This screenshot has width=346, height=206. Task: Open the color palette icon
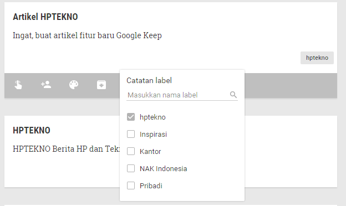pyautogui.click(x=74, y=85)
